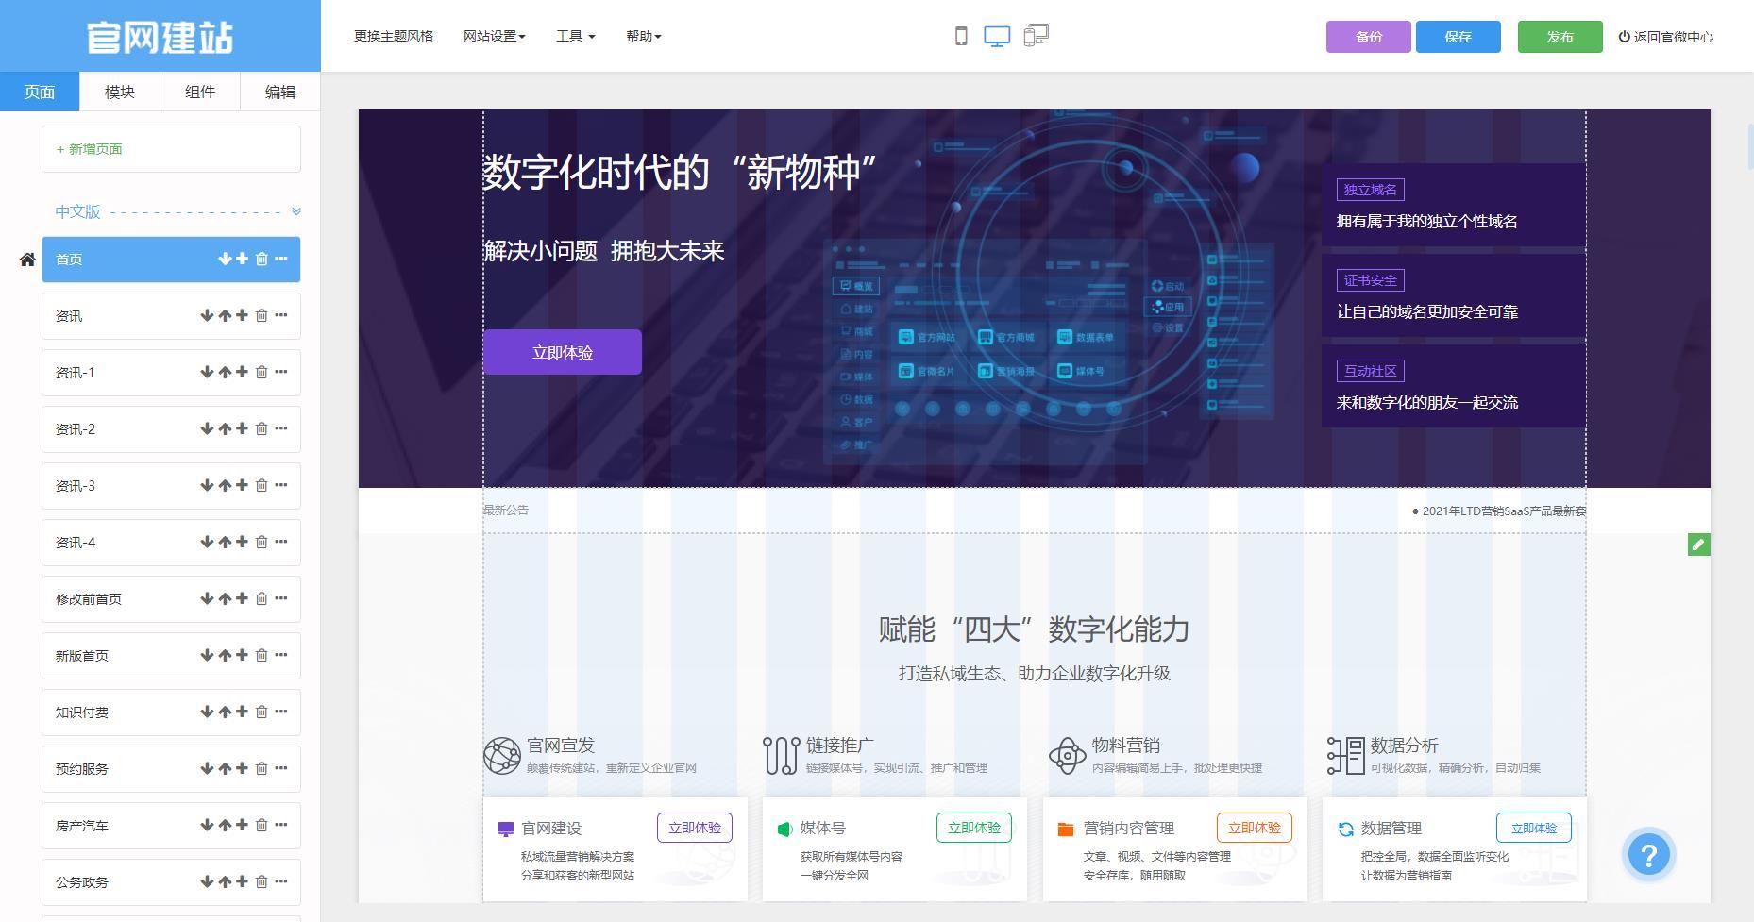
Task: Collapse the 中文版 section chevron
Action: point(296,211)
